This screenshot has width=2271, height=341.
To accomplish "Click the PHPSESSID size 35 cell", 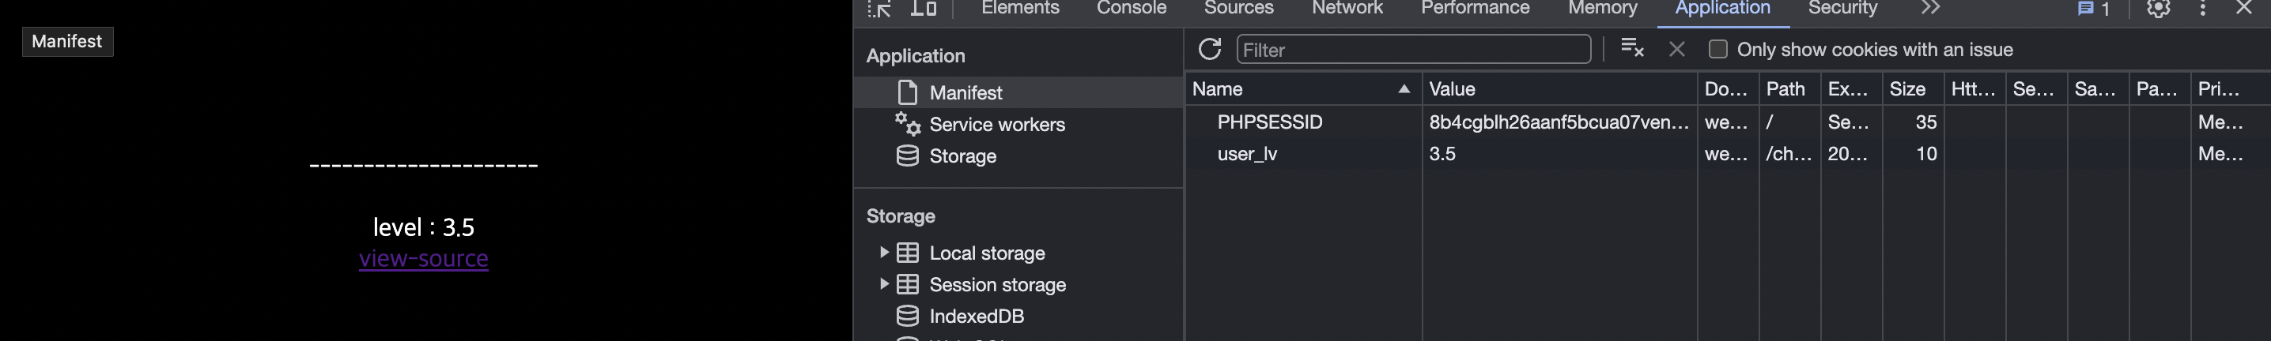I will [1913, 122].
